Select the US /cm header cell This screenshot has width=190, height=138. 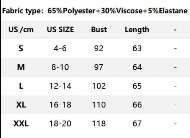tap(21, 30)
